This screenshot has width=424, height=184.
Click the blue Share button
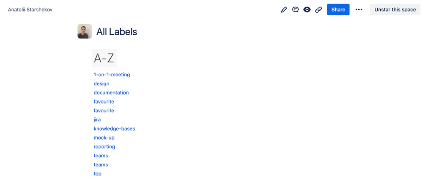pyautogui.click(x=338, y=10)
